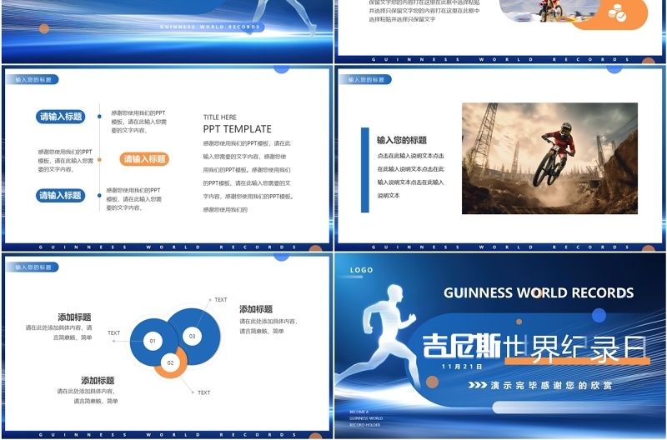This screenshot has height=440, width=667.
Task: Select bold 输入您的标题 heading beside bike photo
Action: coord(402,140)
